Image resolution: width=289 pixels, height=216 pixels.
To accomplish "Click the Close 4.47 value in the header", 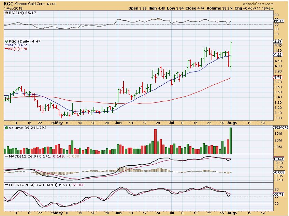I will 195,8.
